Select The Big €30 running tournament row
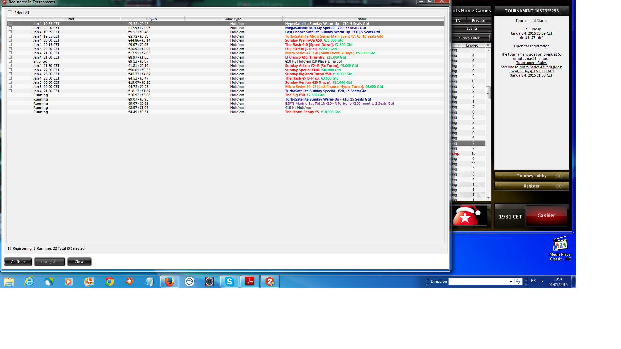Image resolution: width=621 pixels, height=349 pixels. pos(226,95)
